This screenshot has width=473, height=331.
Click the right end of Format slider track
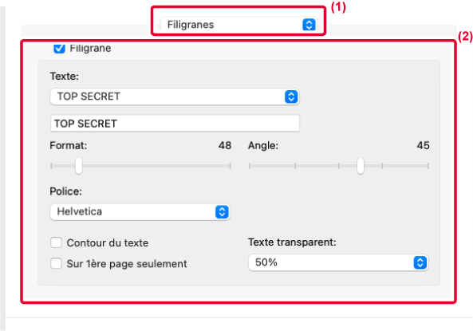(x=230, y=166)
